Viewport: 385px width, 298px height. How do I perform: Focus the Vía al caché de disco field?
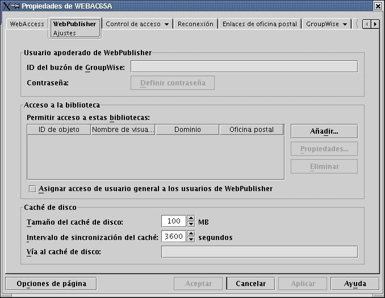click(260, 252)
